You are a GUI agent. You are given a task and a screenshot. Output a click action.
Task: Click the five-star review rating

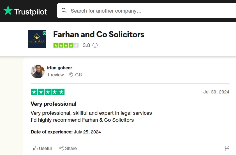pos(48,92)
